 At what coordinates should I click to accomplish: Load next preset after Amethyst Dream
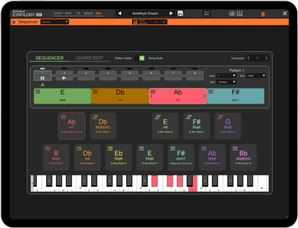pos(171,13)
